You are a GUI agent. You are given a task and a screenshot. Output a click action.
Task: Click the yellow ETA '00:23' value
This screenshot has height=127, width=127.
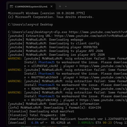(107, 123)
